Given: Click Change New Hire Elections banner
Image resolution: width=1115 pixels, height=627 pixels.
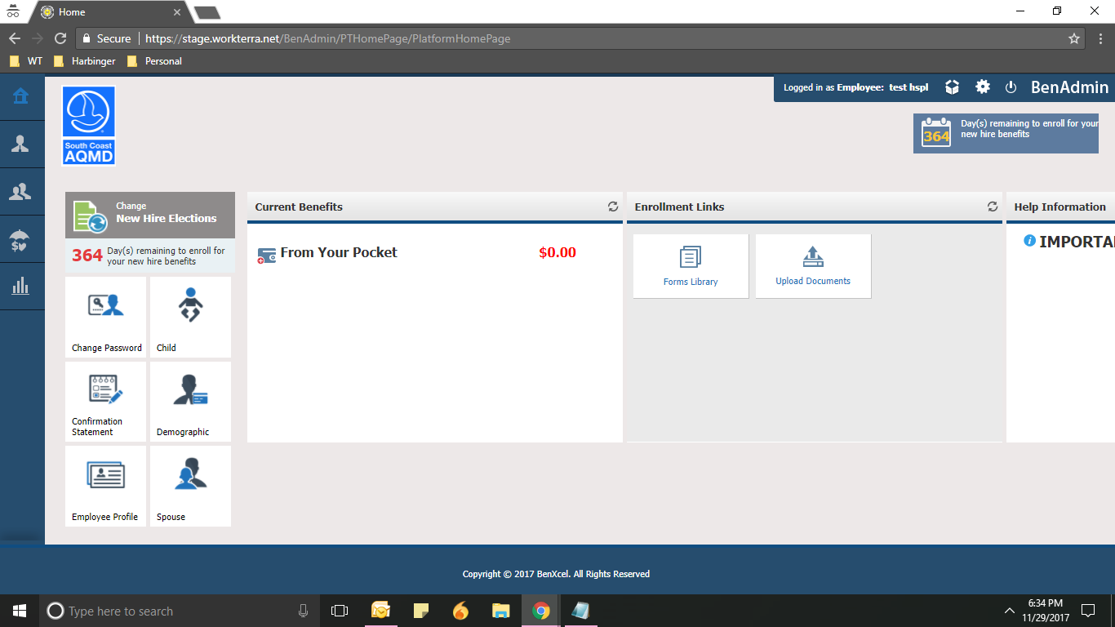Looking at the screenshot, I should 150,215.
